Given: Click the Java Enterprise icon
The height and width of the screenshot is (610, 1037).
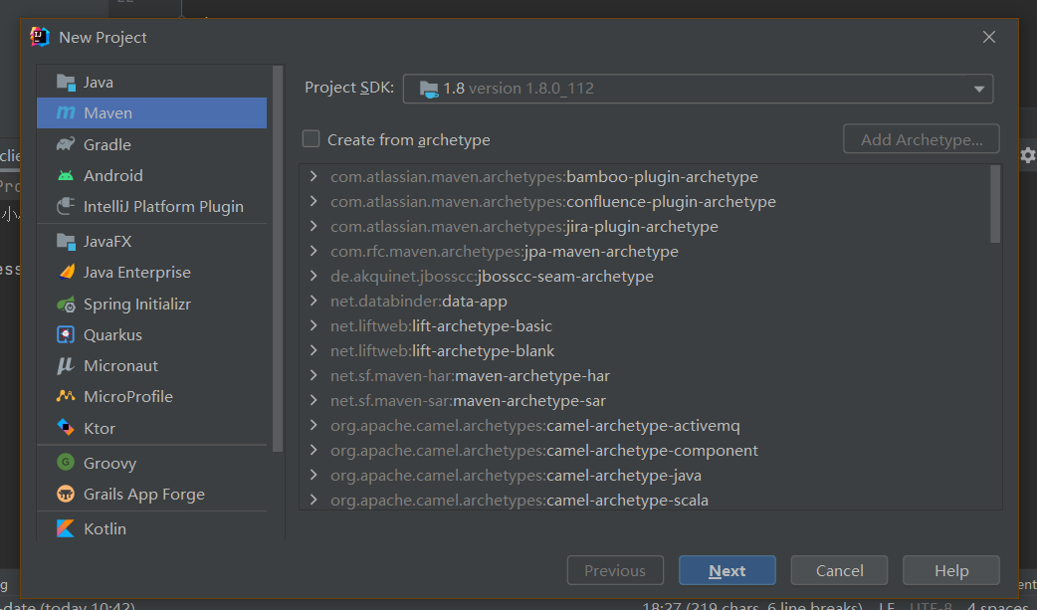Looking at the screenshot, I should point(66,272).
